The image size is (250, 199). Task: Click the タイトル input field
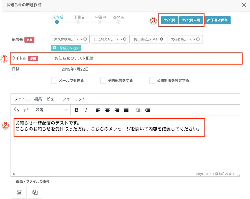click(145, 58)
